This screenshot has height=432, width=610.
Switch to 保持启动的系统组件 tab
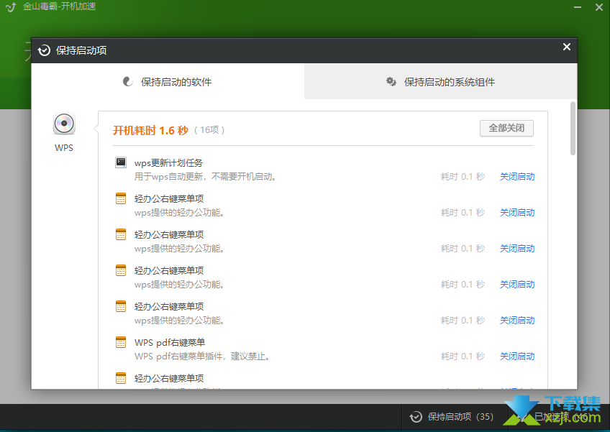[441, 82]
